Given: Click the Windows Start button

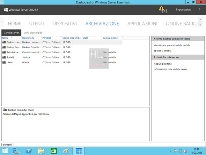Looking at the screenshot, I should 5,151.
